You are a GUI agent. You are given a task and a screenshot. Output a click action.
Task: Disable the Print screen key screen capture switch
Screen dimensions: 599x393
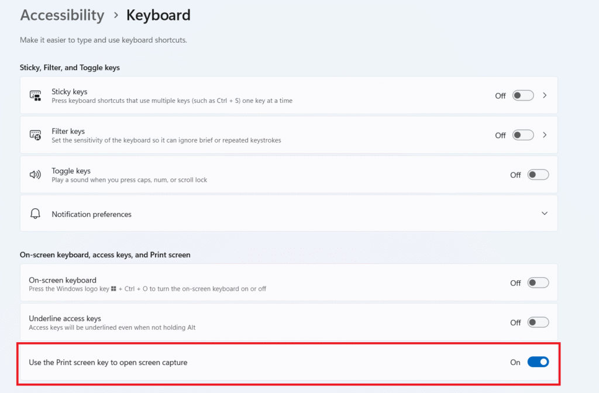point(538,362)
